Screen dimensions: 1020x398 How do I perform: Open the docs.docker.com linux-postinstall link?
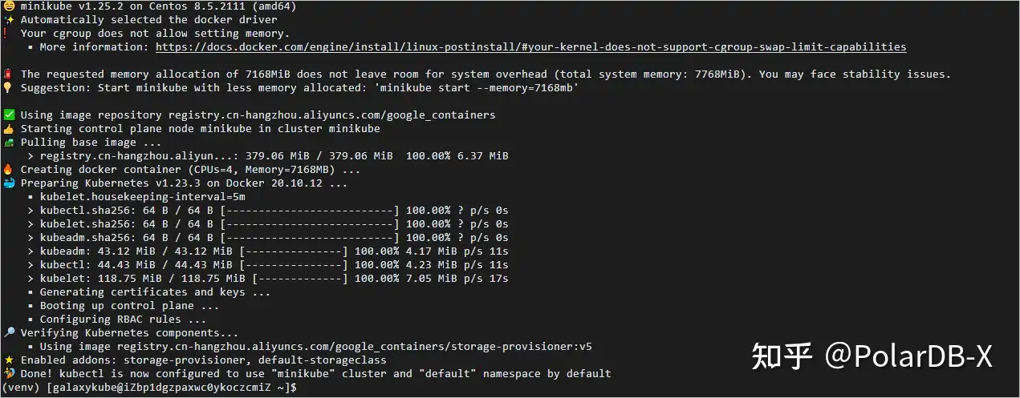pyautogui.click(x=530, y=46)
